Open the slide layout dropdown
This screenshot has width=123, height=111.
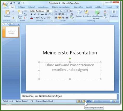(26, 11)
